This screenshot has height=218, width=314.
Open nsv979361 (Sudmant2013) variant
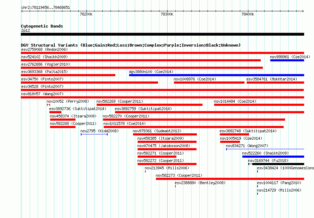tap(157, 131)
